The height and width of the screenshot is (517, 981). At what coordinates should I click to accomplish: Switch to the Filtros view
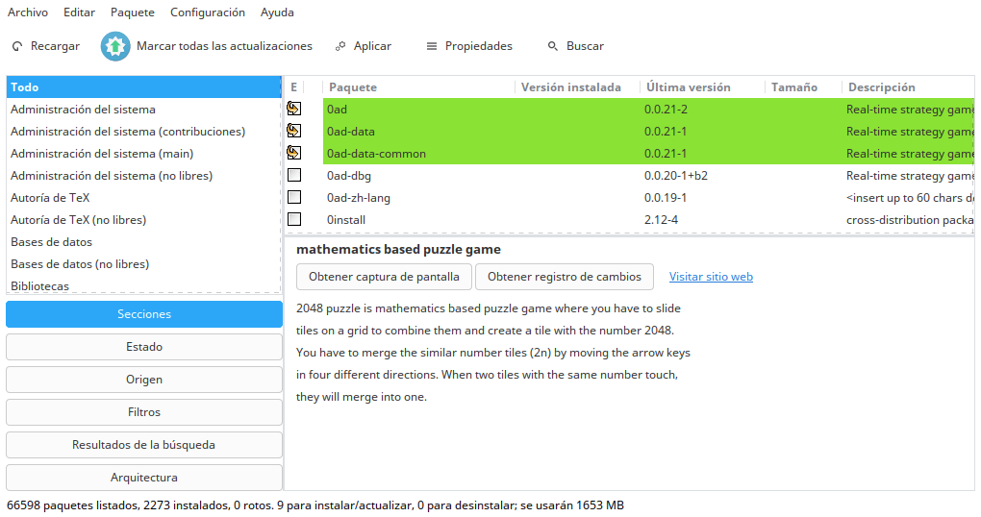(x=144, y=412)
